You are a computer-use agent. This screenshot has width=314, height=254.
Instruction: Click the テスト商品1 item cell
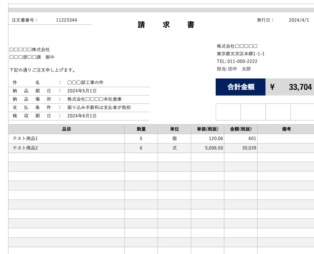coord(67,139)
